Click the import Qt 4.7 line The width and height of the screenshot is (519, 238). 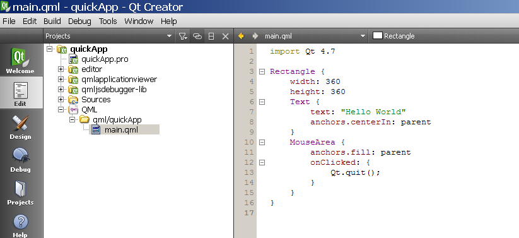click(x=303, y=51)
